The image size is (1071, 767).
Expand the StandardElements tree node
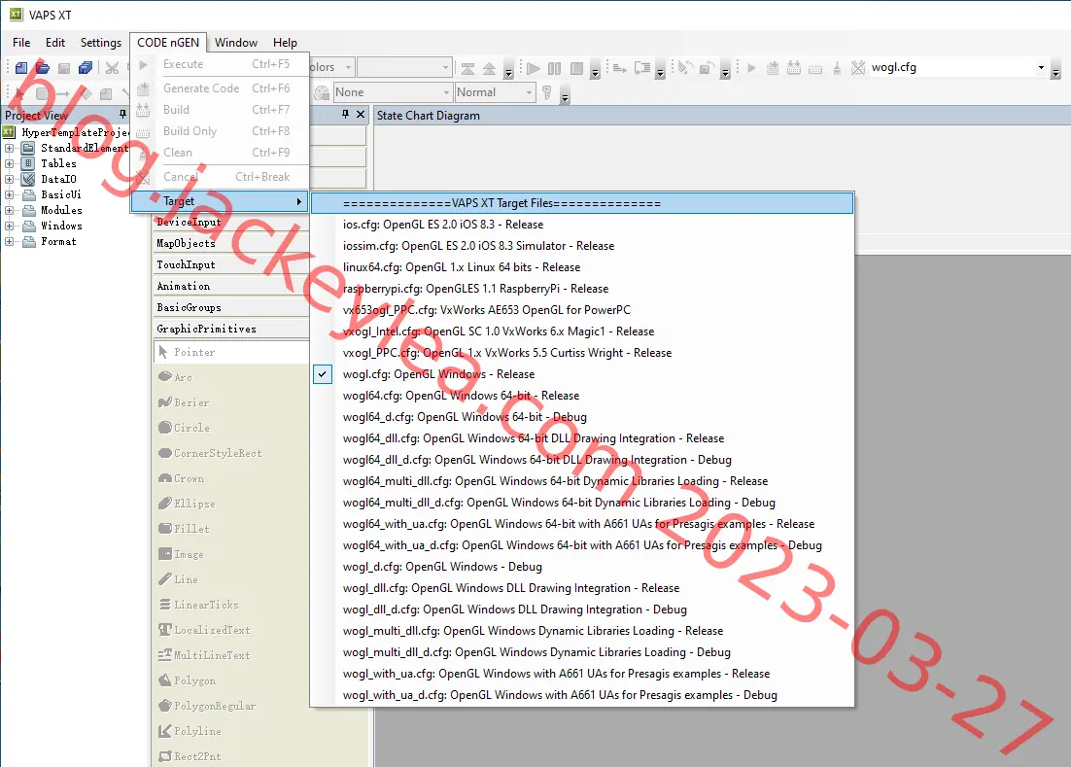click(9, 148)
